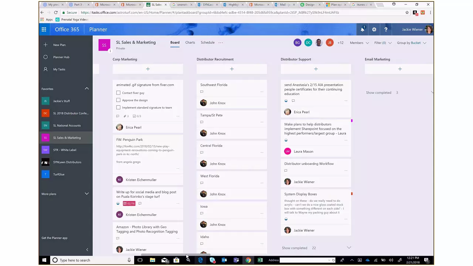Check Implement standard signature to team

[118, 108]
